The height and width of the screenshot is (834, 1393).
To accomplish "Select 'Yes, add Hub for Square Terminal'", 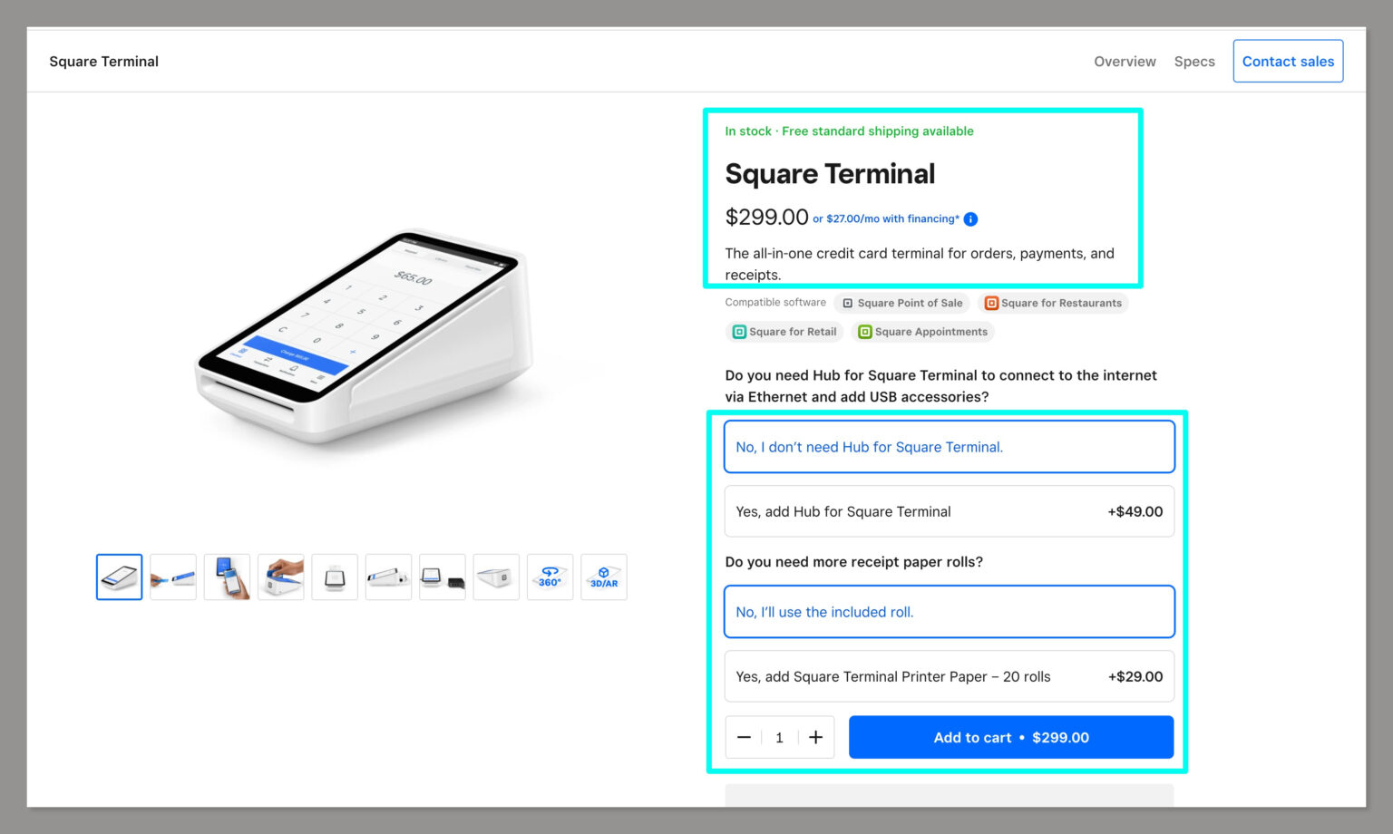I will (949, 511).
